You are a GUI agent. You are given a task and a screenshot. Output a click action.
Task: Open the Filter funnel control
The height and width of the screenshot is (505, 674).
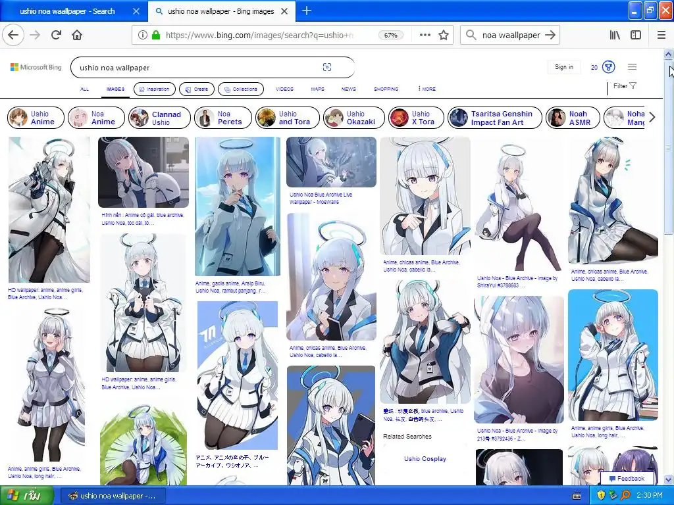[625, 86]
